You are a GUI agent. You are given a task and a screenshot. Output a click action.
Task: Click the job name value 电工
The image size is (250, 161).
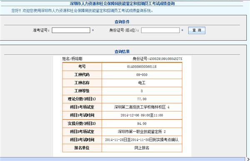tap(142, 83)
